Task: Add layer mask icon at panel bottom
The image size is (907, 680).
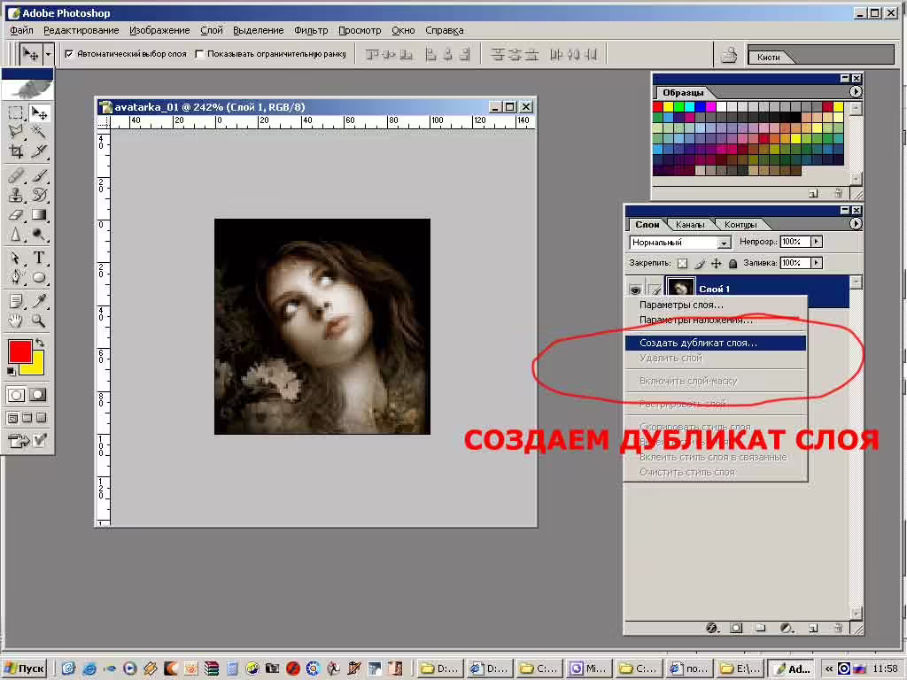Action: click(736, 628)
